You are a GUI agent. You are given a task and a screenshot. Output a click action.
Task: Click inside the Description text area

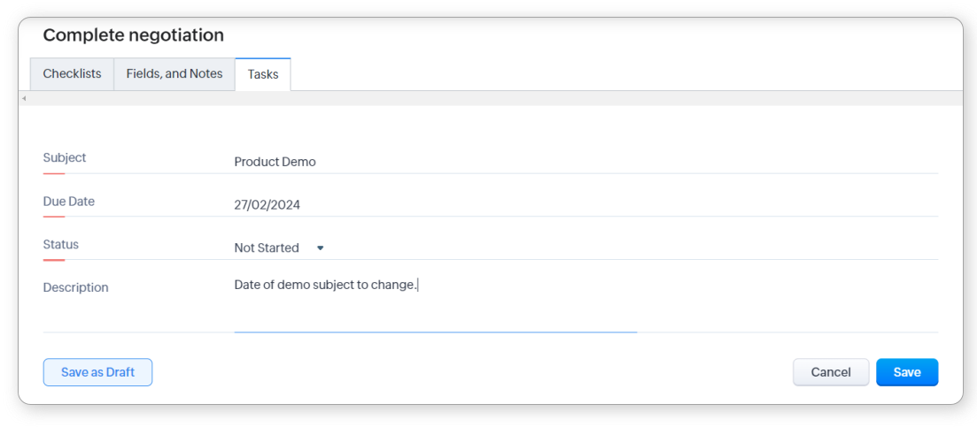pos(434,305)
